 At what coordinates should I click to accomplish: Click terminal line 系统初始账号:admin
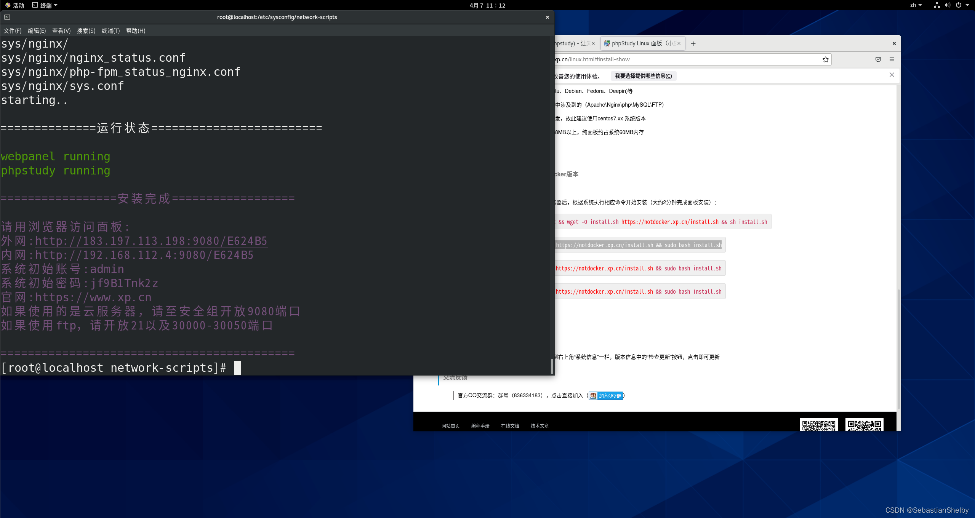pyautogui.click(x=62, y=269)
